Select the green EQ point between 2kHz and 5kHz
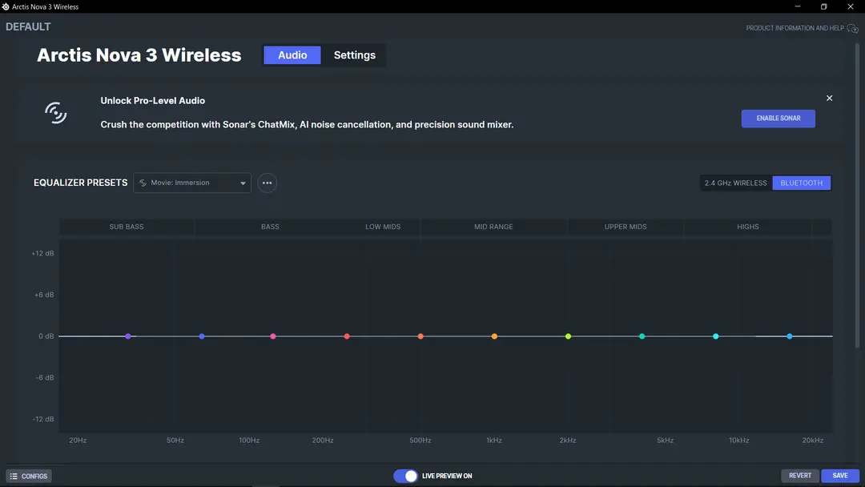The width and height of the screenshot is (865, 487). click(642, 336)
